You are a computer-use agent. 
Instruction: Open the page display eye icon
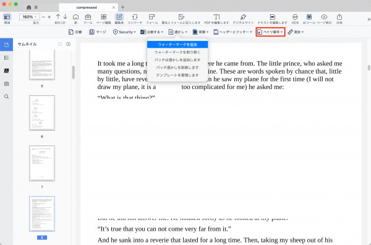pos(324,17)
